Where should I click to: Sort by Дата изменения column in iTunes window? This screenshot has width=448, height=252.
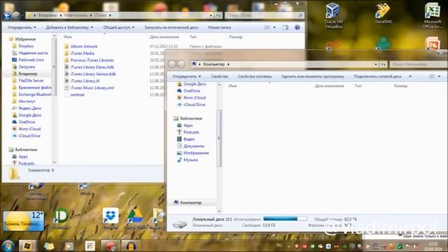pyautogui.click(x=164, y=37)
